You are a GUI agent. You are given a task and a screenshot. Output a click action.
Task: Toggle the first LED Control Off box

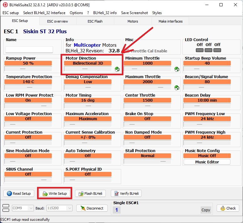(x=199, y=50)
